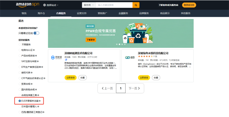The height and width of the screenshot is (117, 229).
Task: Open info icon next to EUDR零毁林法案
Action: (x=40, y=101)
